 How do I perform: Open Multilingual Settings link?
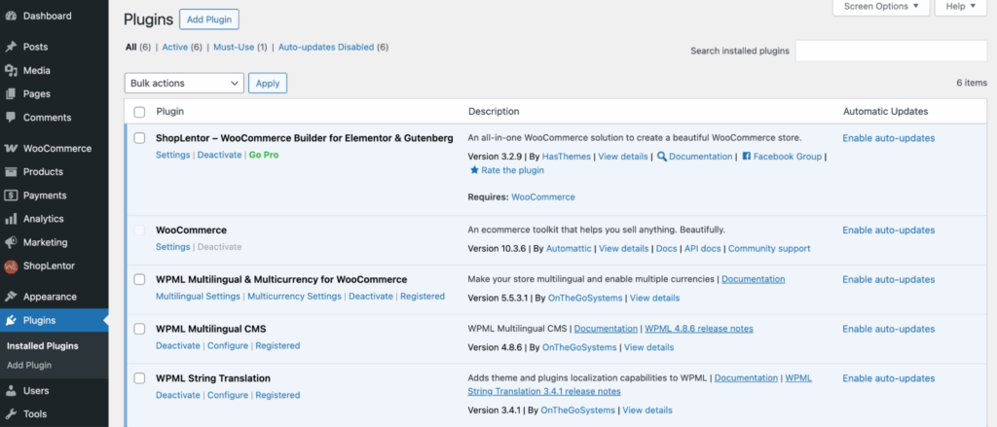(198, 296)
